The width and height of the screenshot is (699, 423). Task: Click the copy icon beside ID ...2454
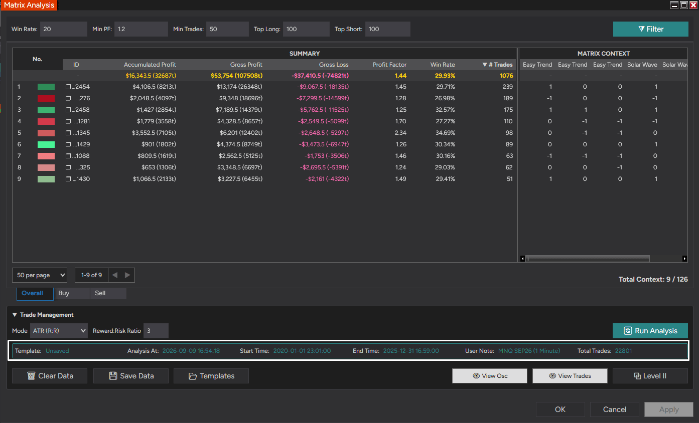(68, 87)
